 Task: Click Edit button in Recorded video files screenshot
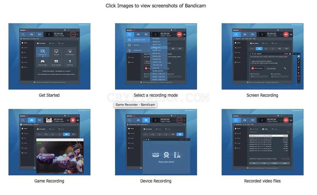point(264,163)
